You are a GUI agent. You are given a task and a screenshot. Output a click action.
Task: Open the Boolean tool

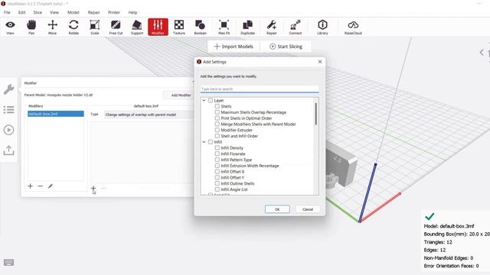point(200,27)
